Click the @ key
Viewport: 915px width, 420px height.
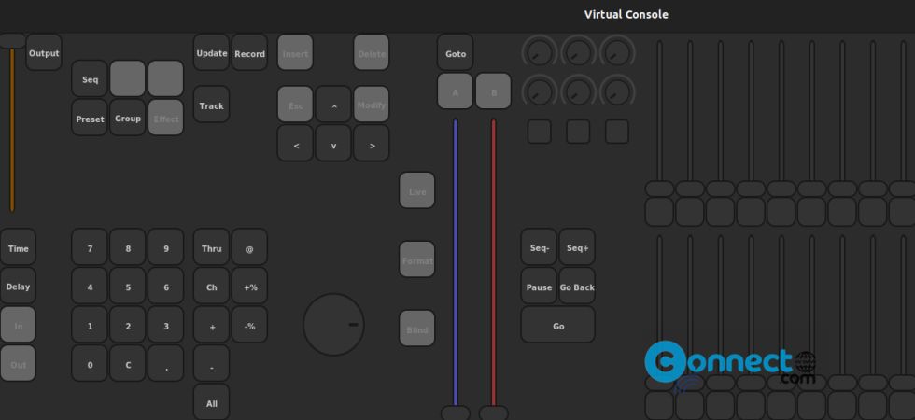point(250,247)
